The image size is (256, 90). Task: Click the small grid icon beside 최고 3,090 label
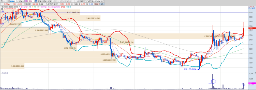(2, 9)
